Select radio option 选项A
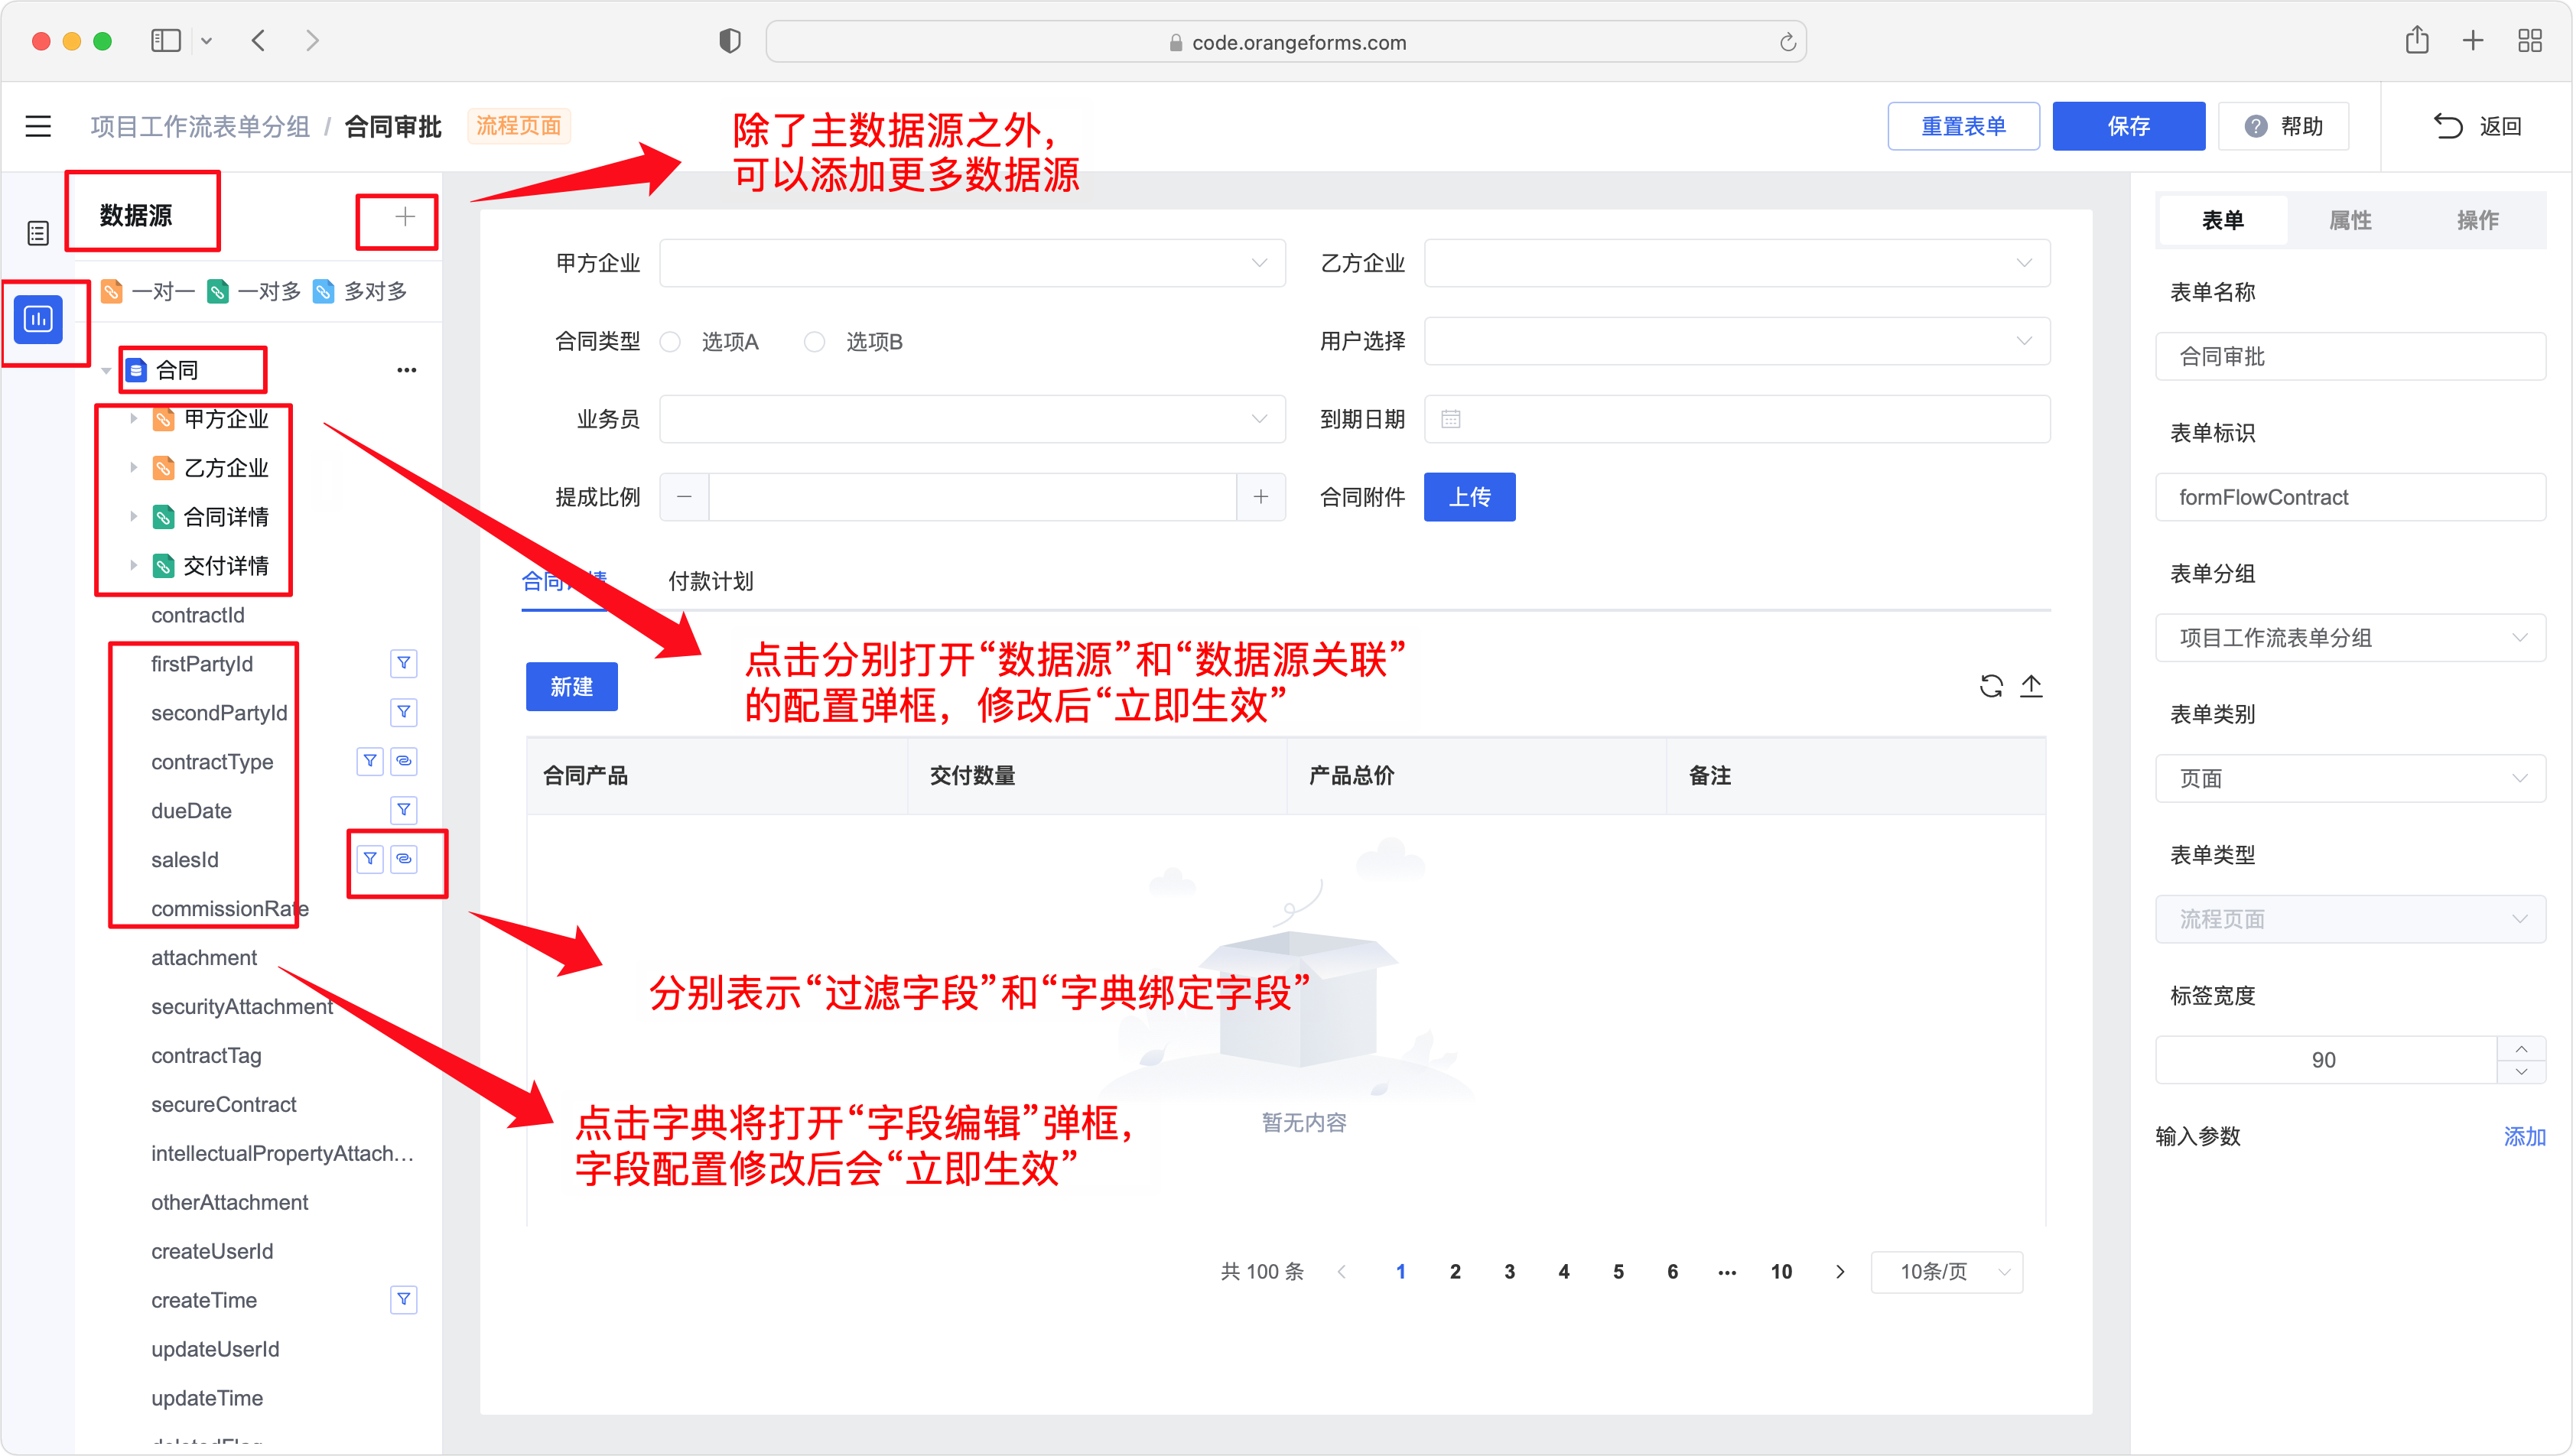 click(670, 342)
